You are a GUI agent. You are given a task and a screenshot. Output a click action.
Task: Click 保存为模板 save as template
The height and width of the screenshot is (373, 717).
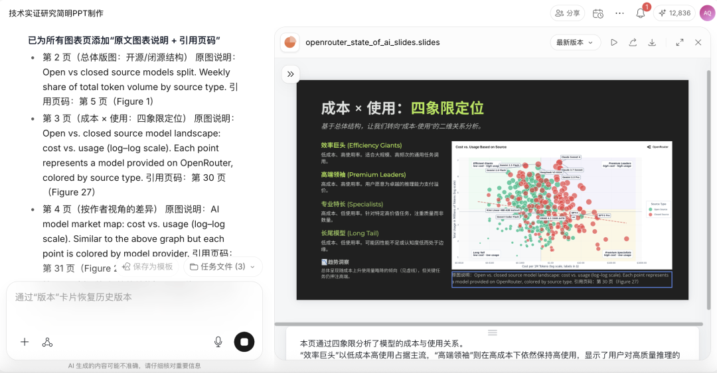[147, 266]
